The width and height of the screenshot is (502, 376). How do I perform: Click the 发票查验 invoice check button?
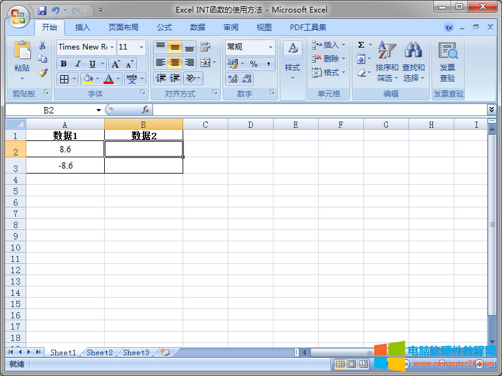pos(447,58)
